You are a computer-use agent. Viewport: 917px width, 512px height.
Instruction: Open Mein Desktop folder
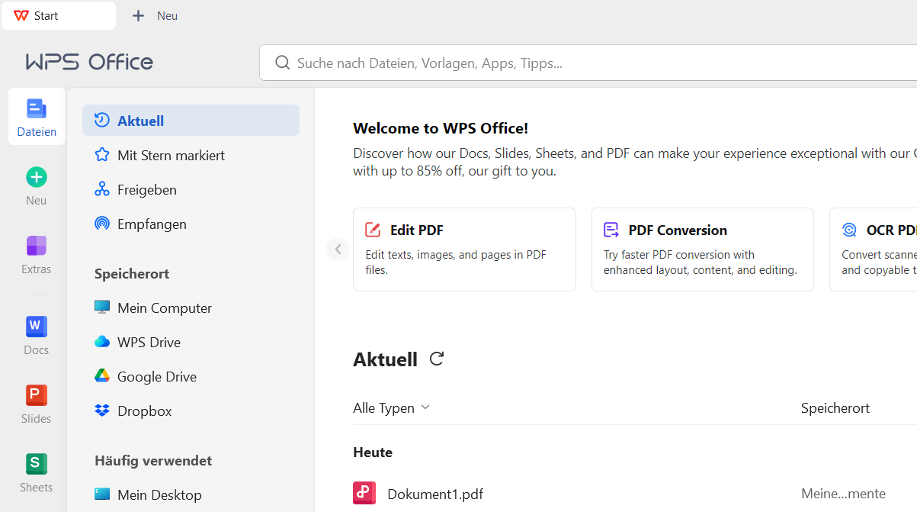tap(191, 494)
